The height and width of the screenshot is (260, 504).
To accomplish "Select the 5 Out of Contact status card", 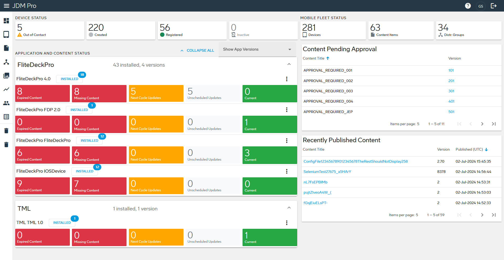I will [50, 30].
